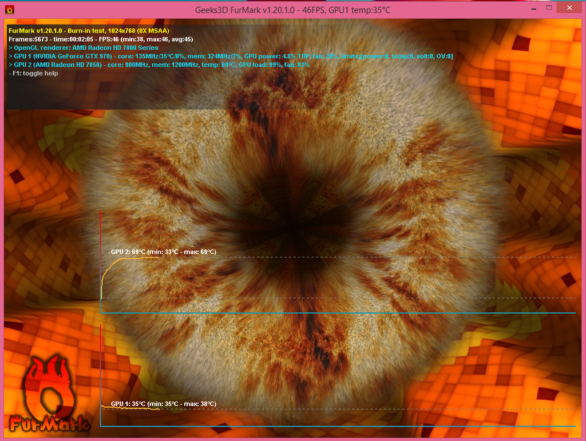Click the title bar showing '46FPS, GPU1 temp:35°C'

(292, 9)
